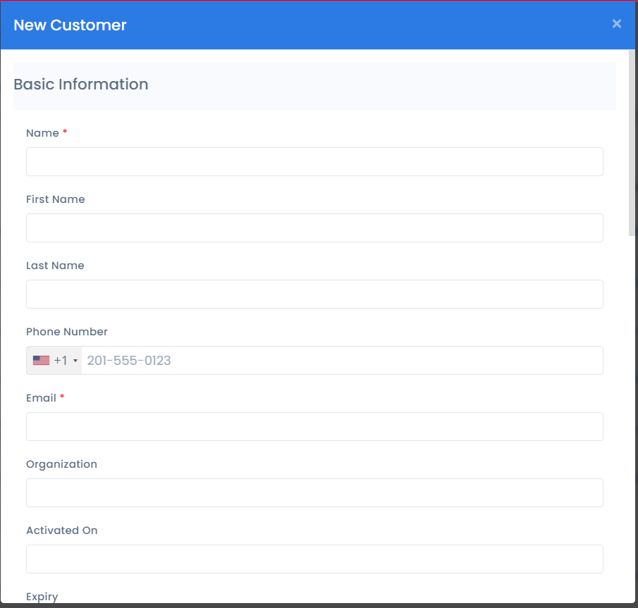Screen dimensions: 638x608
Task: Click the US flag icon
Action: (x=41, y=360)
